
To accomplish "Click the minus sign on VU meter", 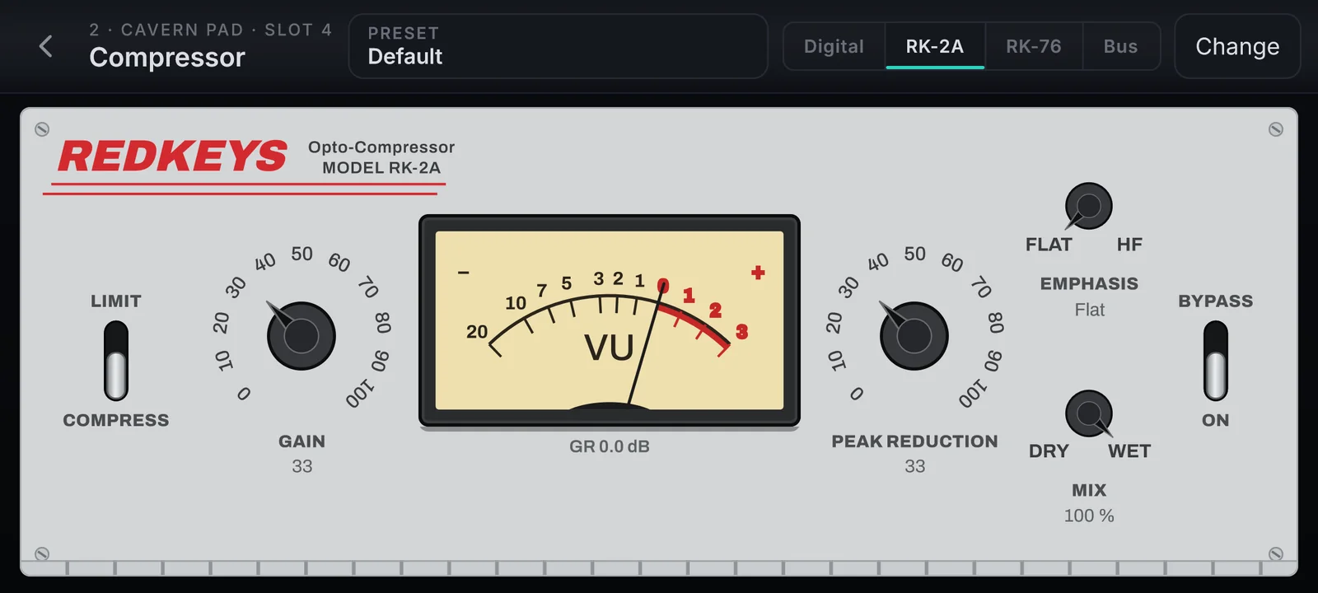I will (x=464, y=272).
